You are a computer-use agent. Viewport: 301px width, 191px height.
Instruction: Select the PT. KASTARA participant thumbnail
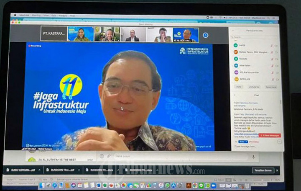pos(54,34)
